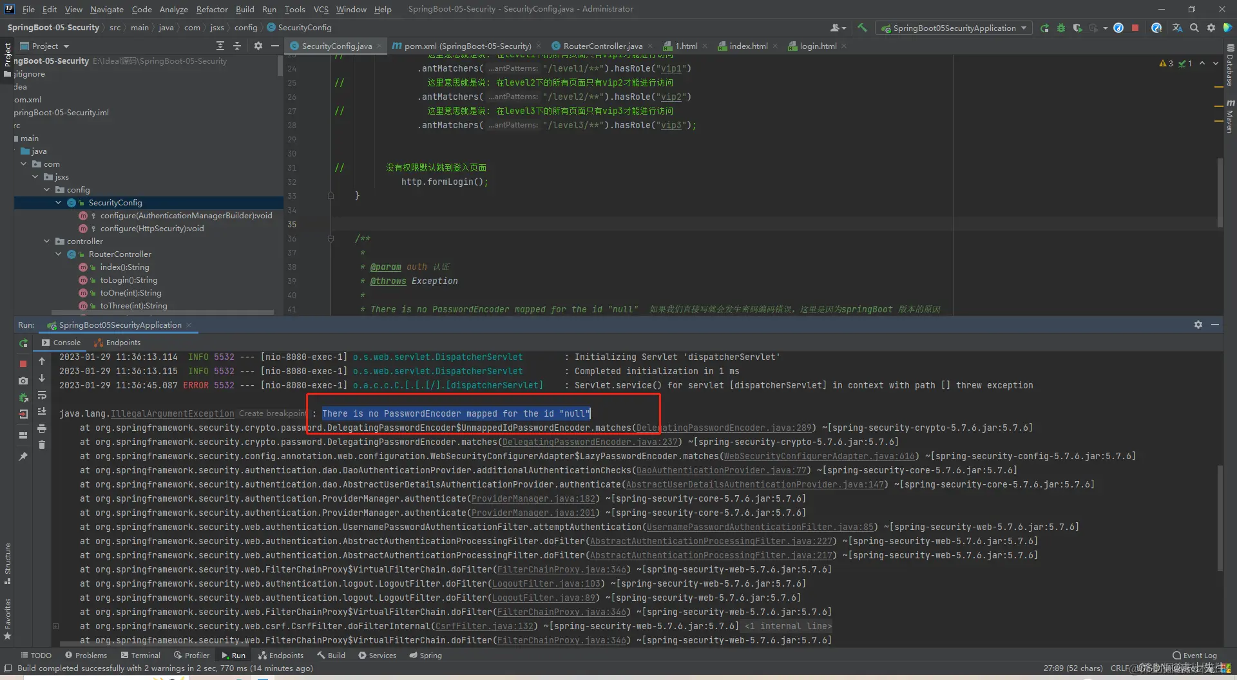1237x680 pixels.
Task: Open the SpringBoot05SecurityApplication run configuration dropdown
Action: 954,28
